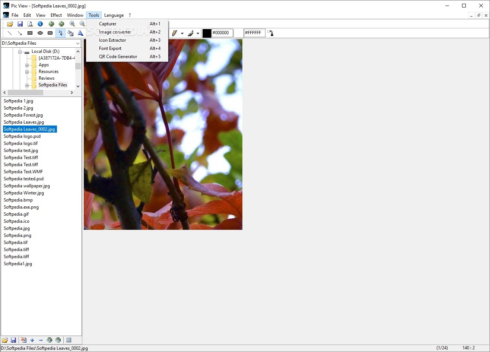Click the Open file icon in the top toolbar

pos(10,24)
